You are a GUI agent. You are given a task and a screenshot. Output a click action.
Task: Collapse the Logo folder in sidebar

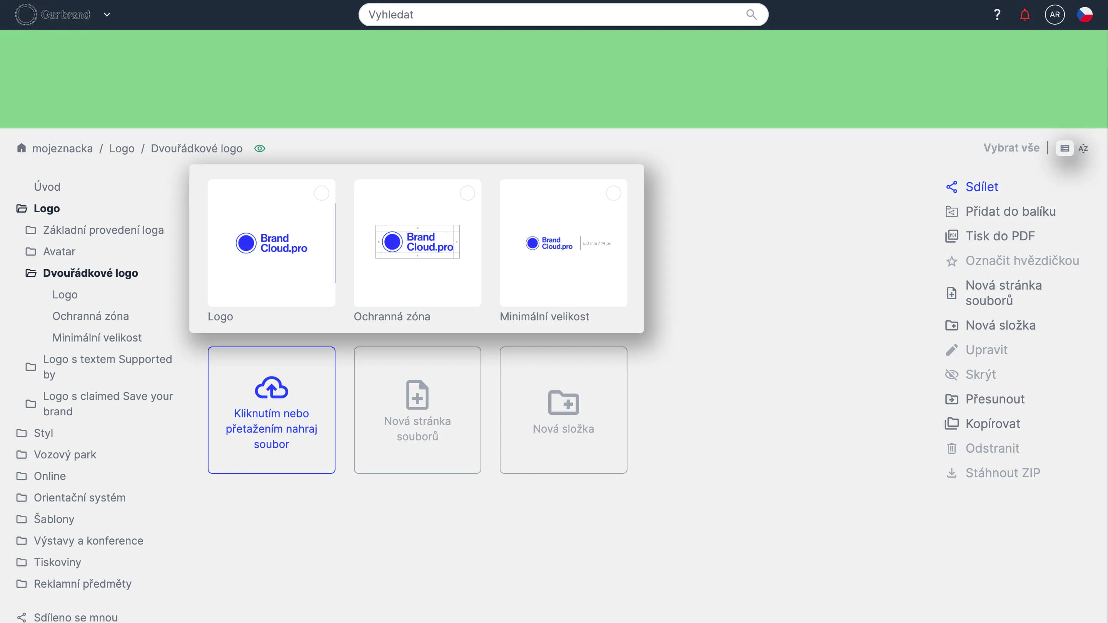pos(22,208)
